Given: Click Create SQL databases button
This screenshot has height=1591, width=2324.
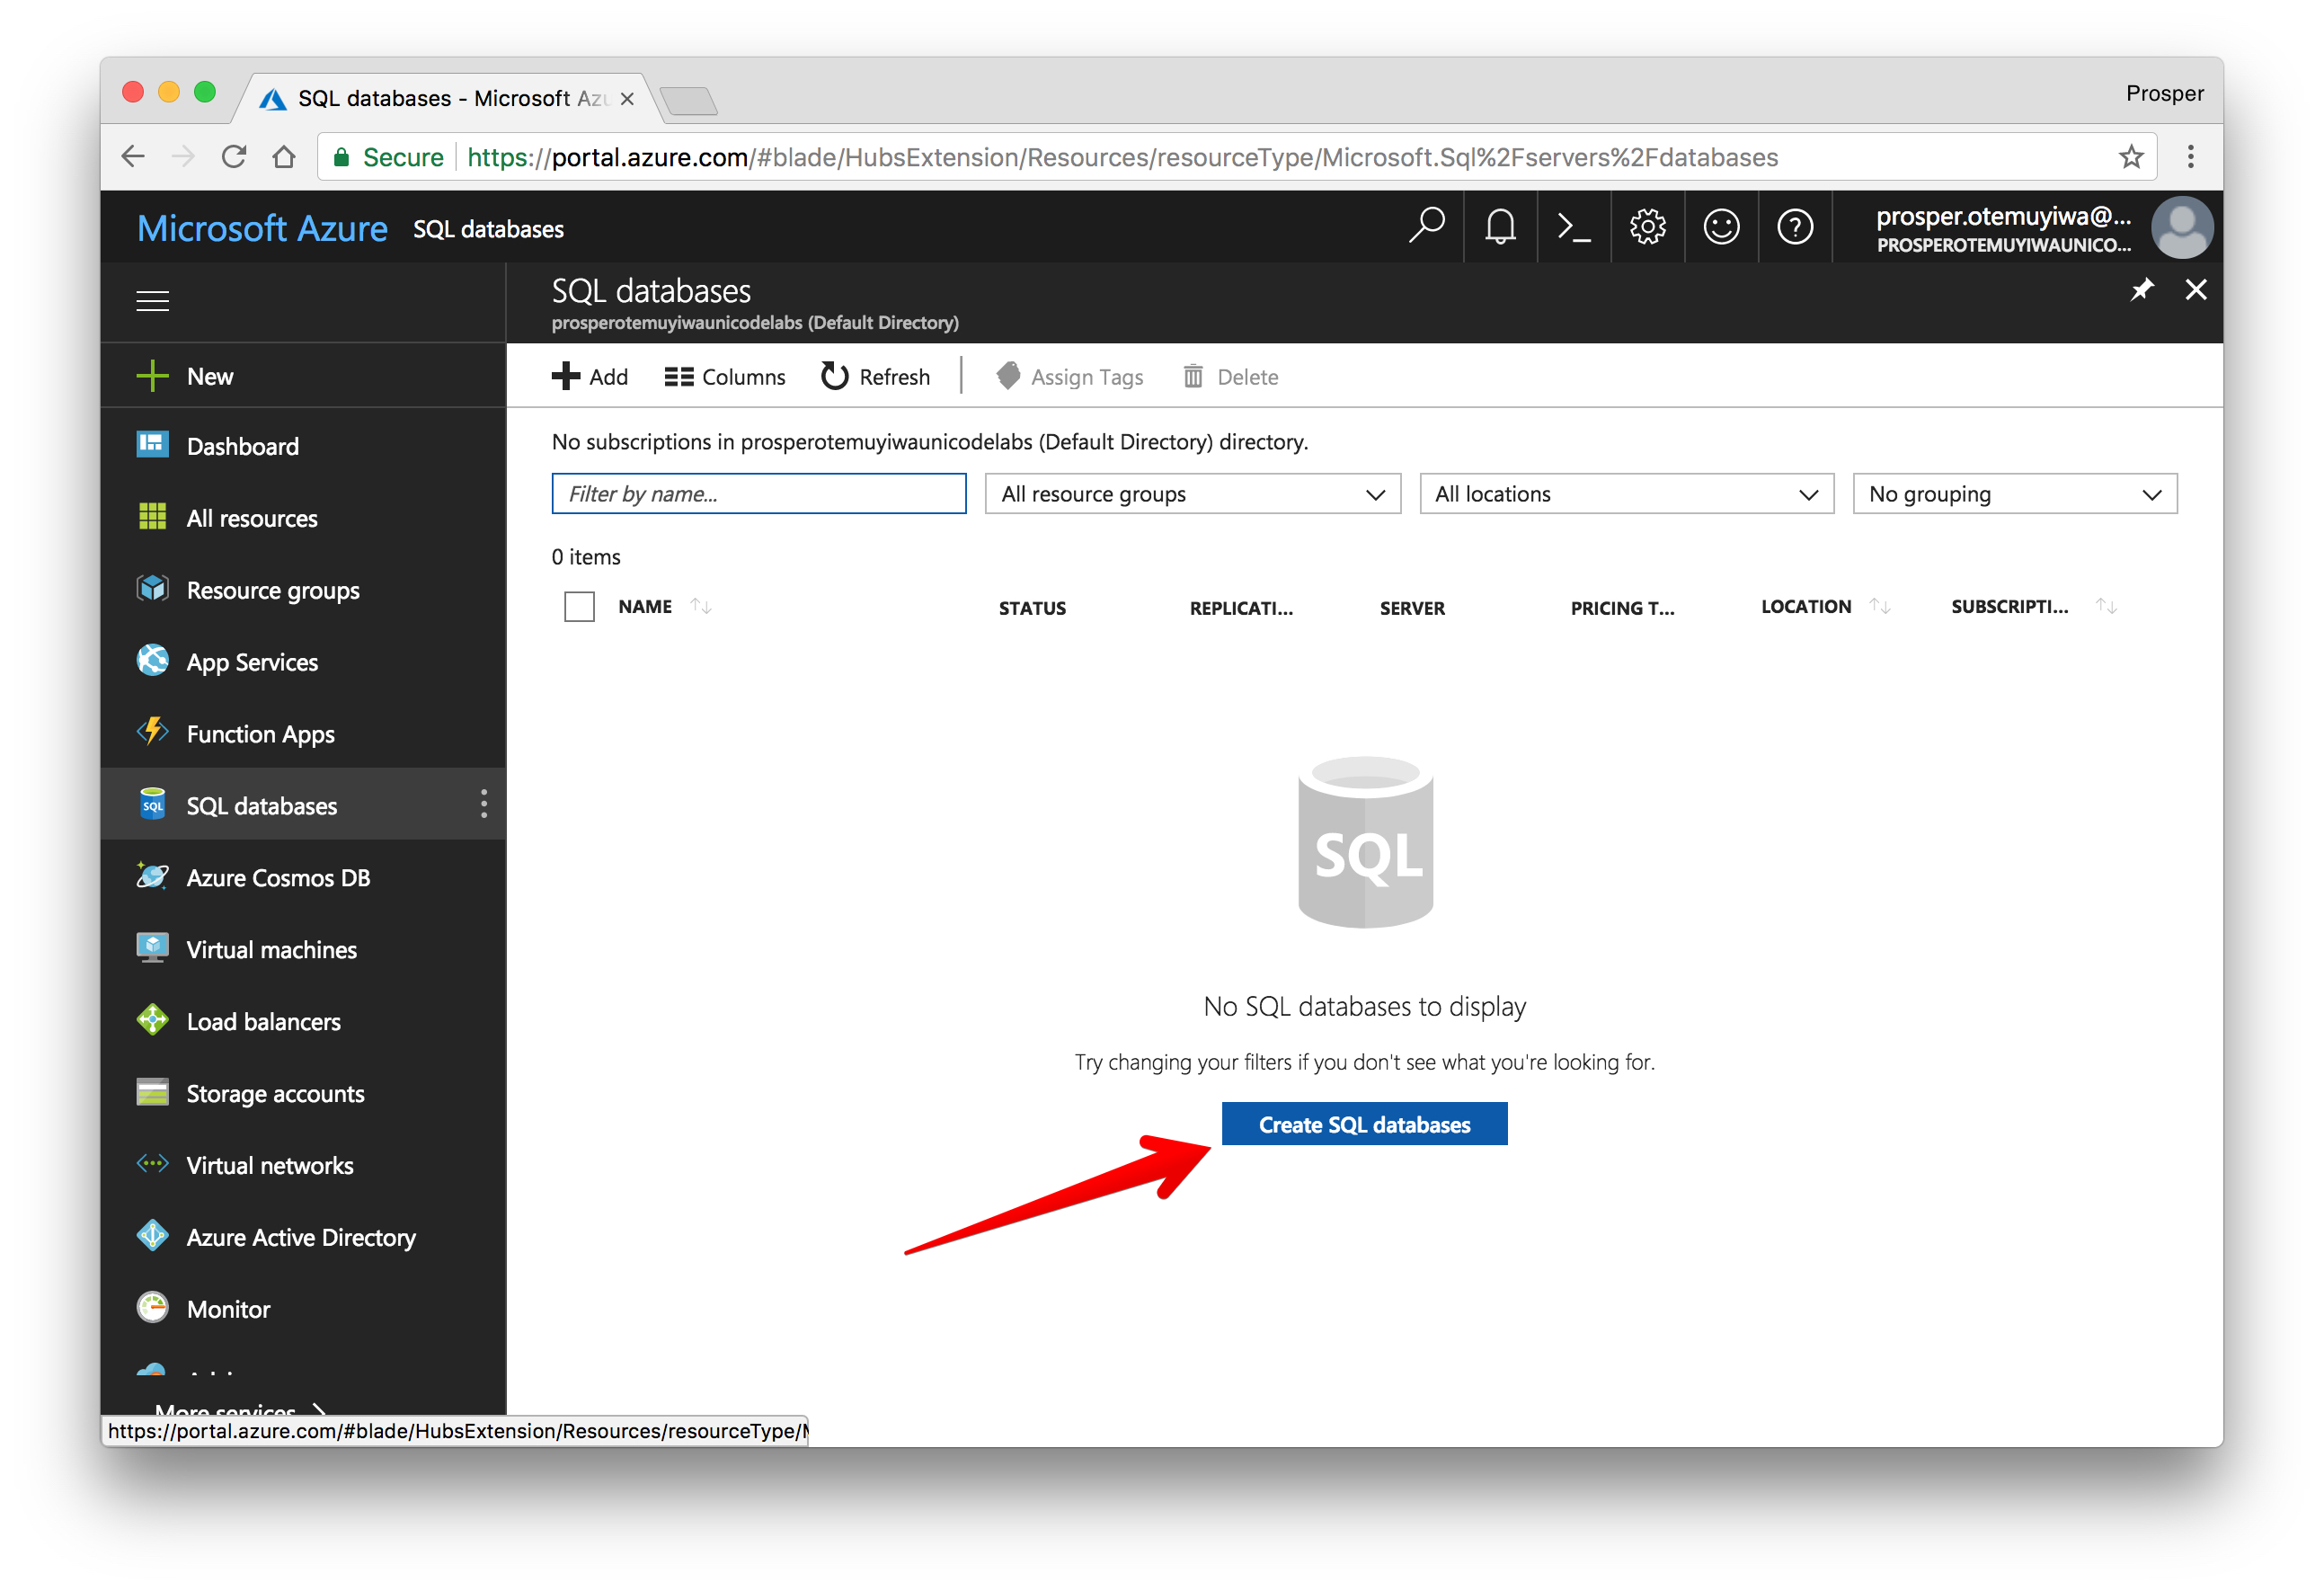Looking at the screenshot, I should (1364, 1125).
